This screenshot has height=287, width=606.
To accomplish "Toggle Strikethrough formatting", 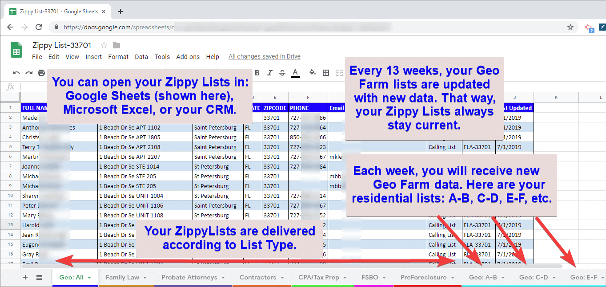I will (282, 73).
